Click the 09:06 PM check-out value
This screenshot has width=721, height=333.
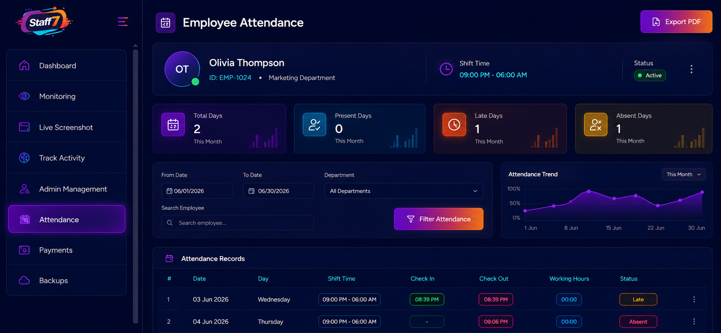click(496, 322)
